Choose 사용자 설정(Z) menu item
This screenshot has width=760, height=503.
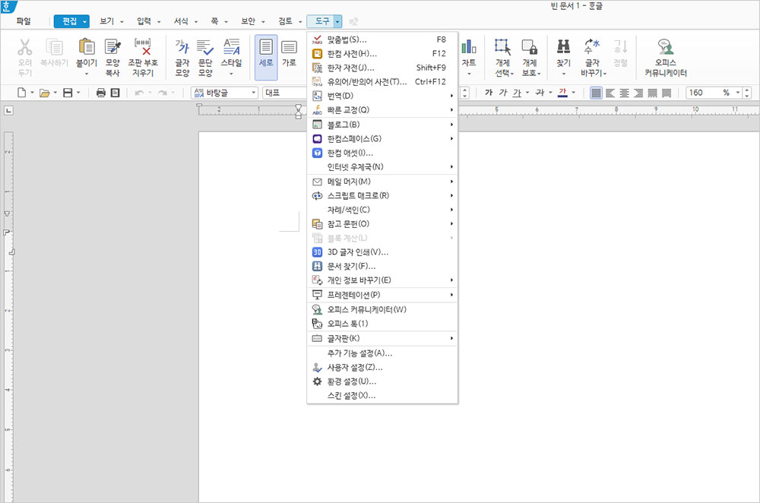pyautogui.click(x=382, y=367)
